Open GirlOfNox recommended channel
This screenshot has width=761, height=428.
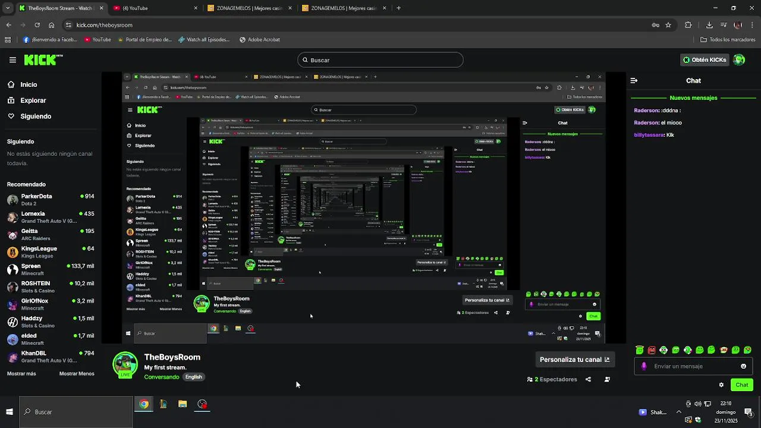tap(51, 304)
